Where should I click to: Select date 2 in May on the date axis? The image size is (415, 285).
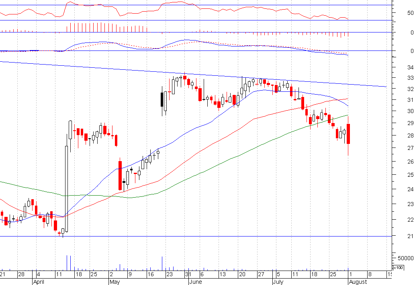point(111,274)
